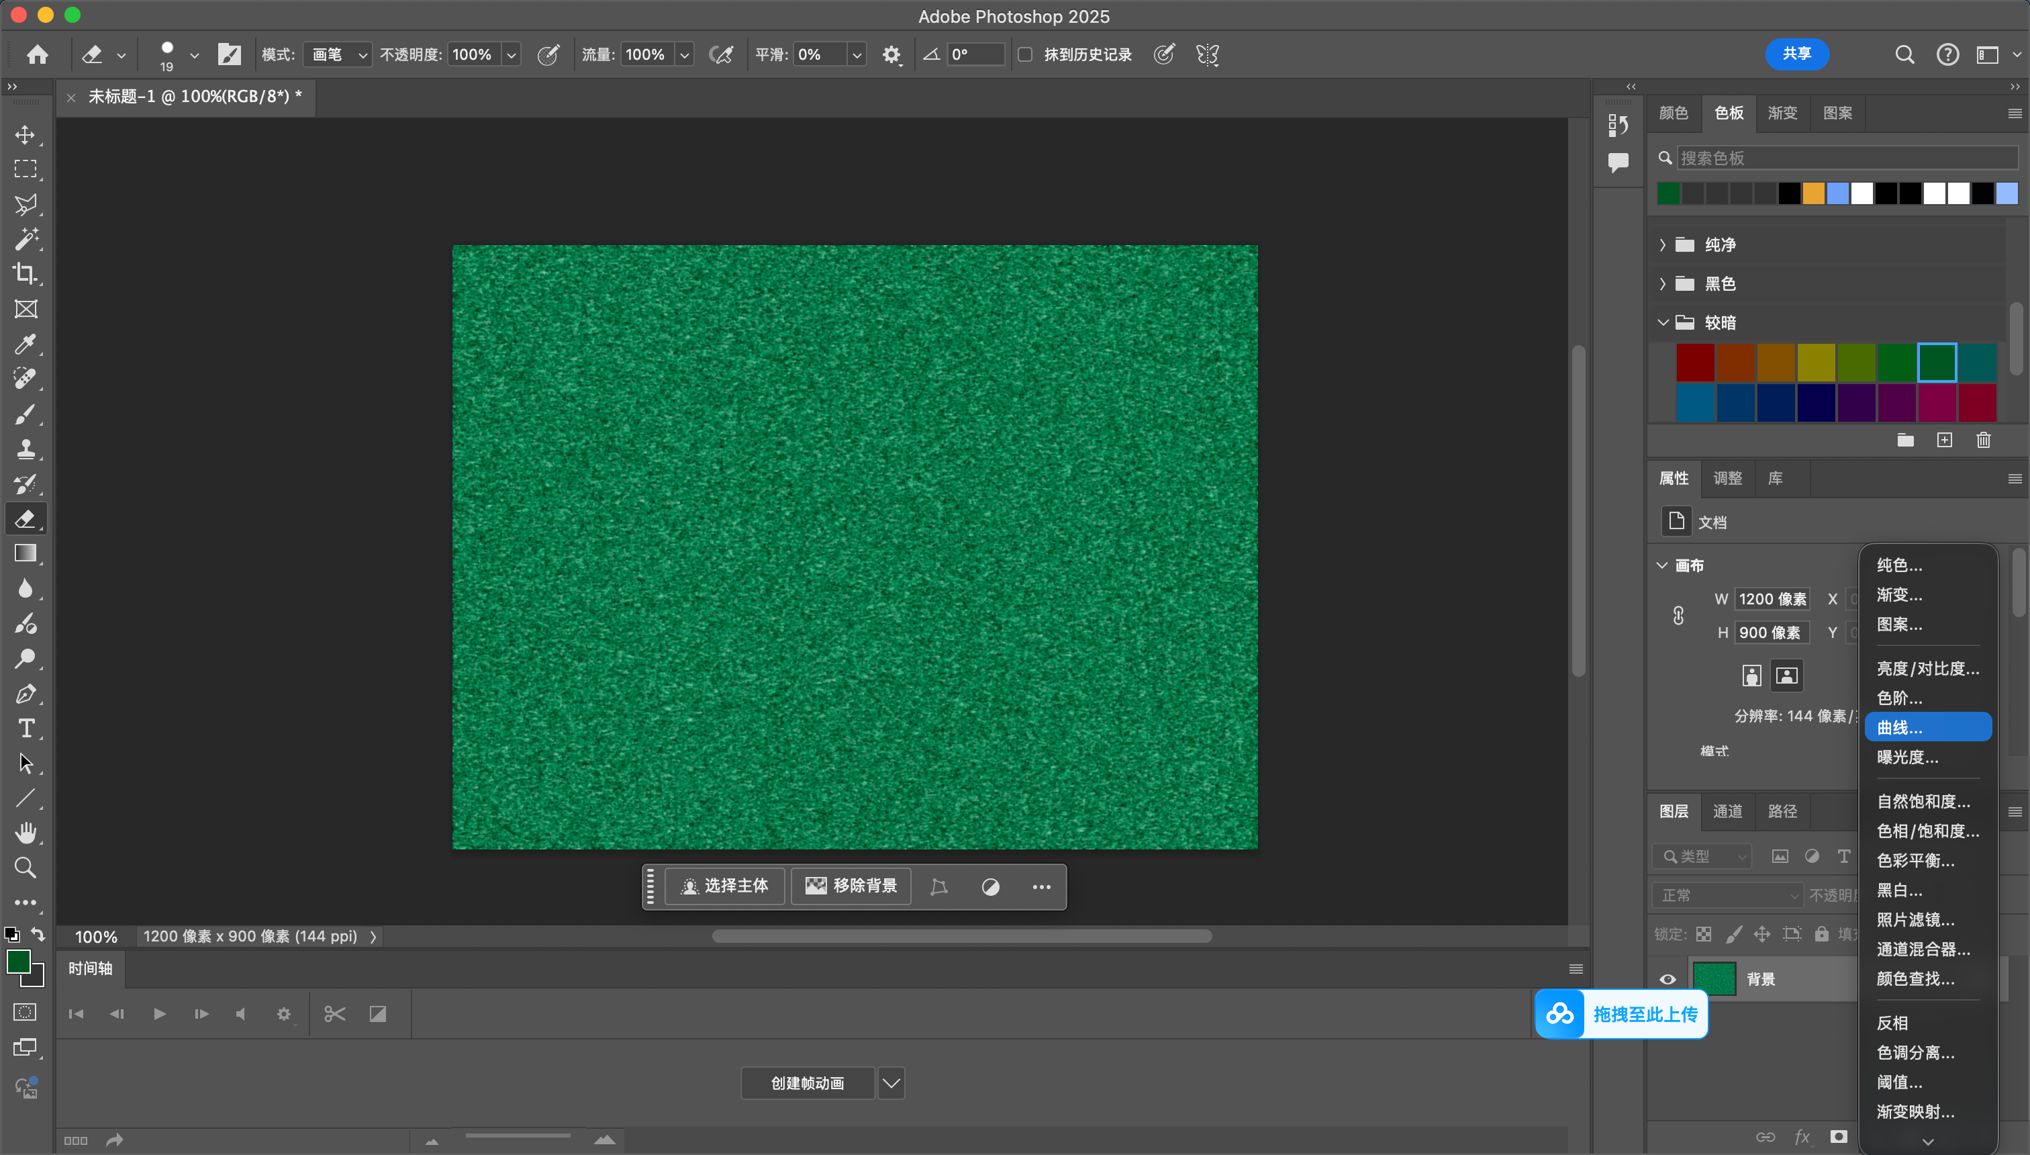Click the 创建帧动画 button
The height and width of the screenshot is (1155, 2030).
[x=808, y=1082]
